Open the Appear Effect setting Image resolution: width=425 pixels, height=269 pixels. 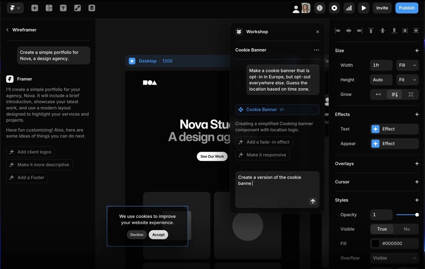point(394,144)
